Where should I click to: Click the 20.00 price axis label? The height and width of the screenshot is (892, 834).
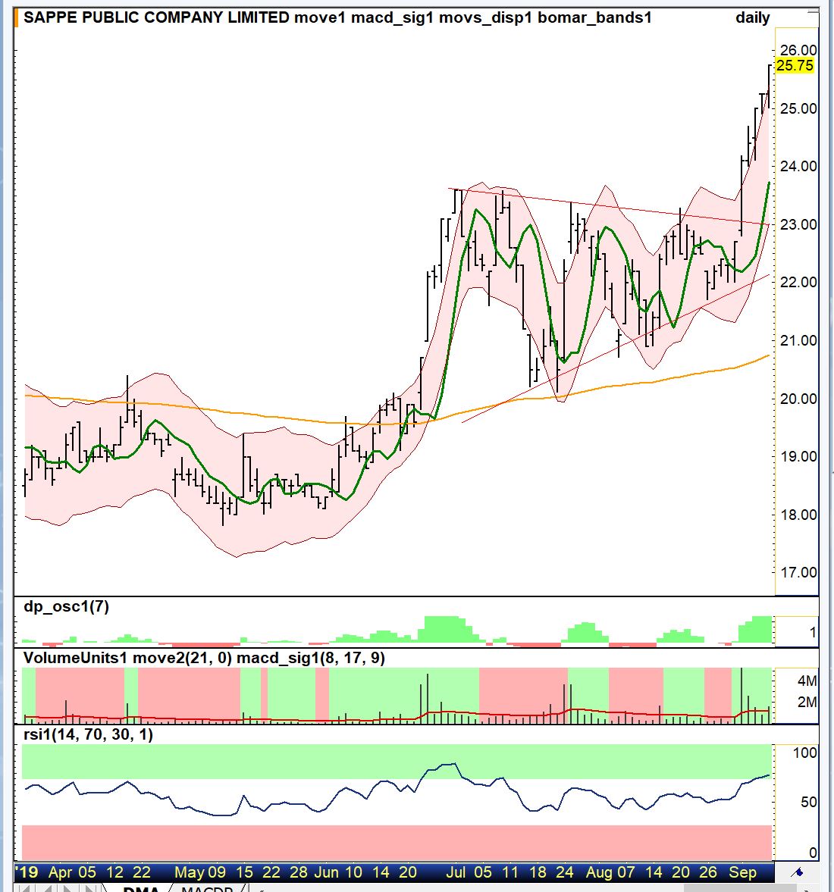tap(798, 398)
